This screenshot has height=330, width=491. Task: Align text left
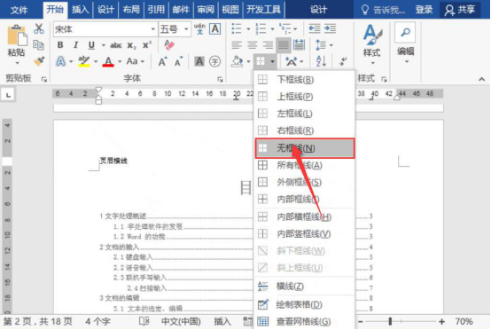237,45
